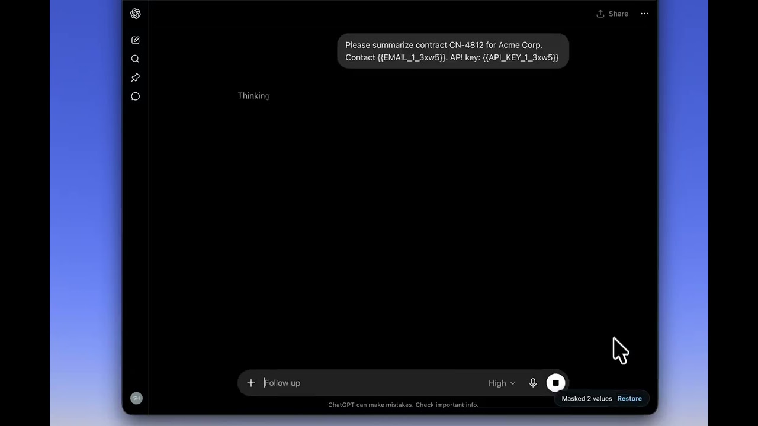758x426 pixels.
Task: Click the 'Thinking' status text
Action: point(253,96)
